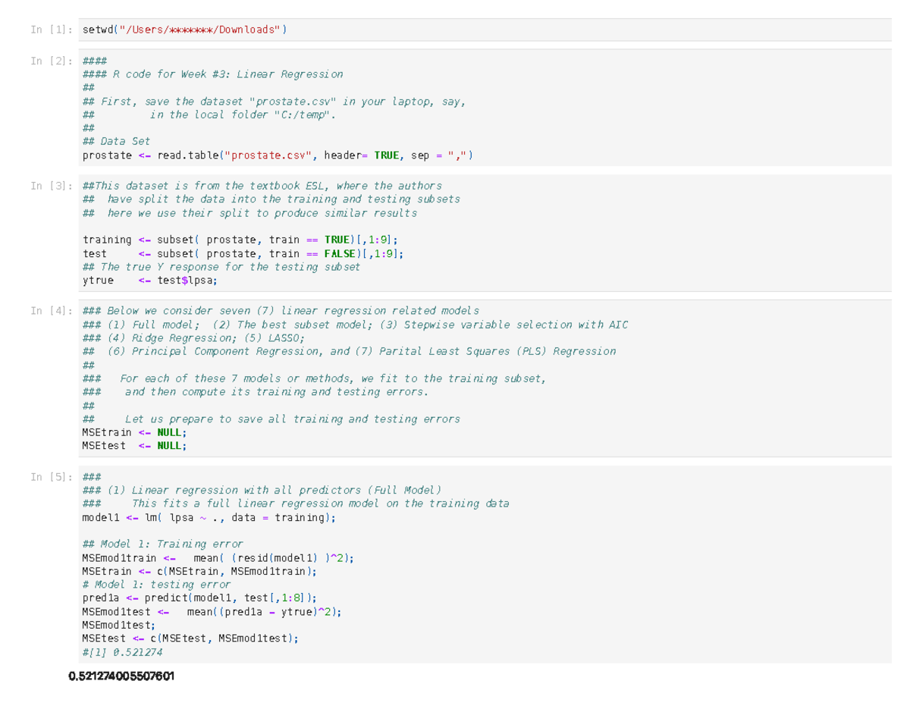This screenshot has width=910, height=703.
Task: Click the 'In [2]:' prompt label
Action: click(52, 61)
